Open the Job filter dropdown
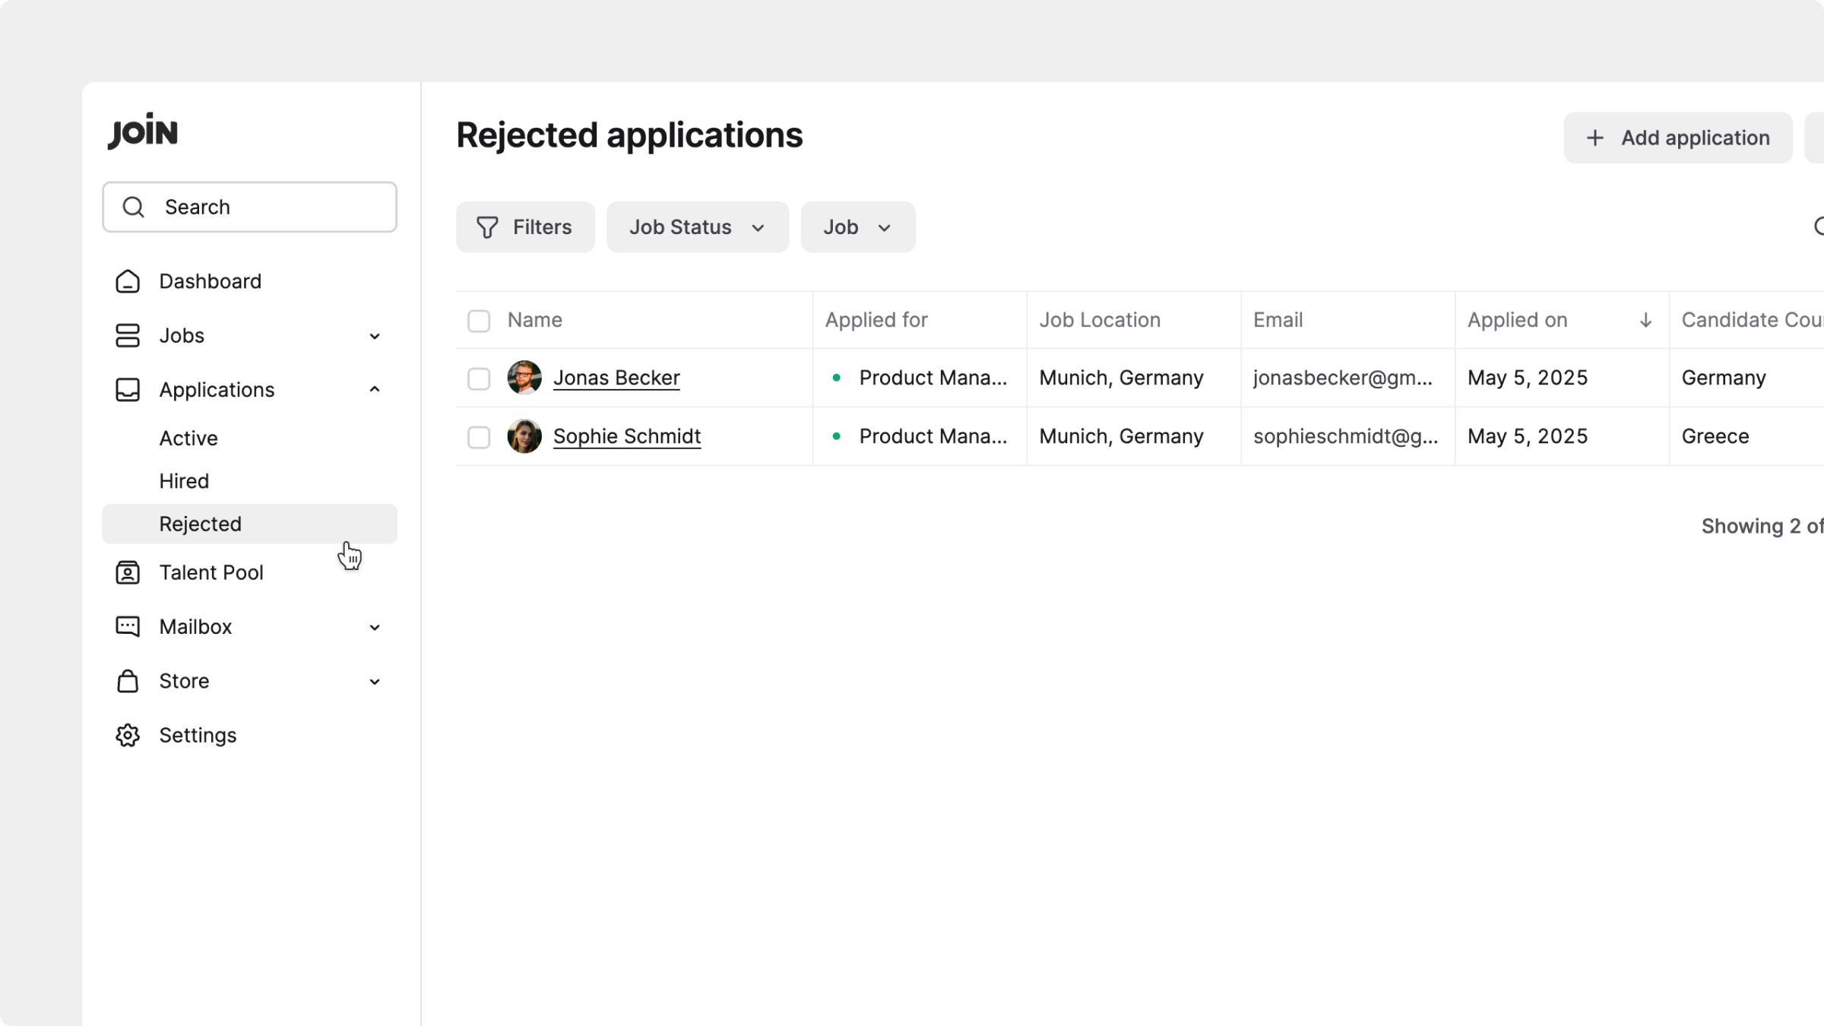1824x1026 pixels. [x=857, y=227]
